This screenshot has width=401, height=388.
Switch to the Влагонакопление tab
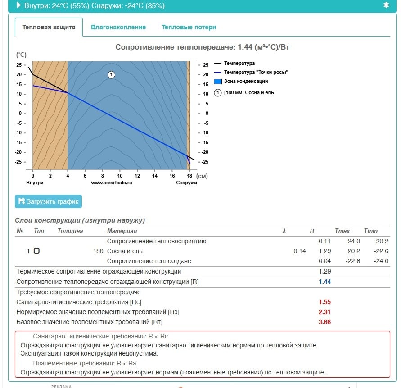pos(118,27)
